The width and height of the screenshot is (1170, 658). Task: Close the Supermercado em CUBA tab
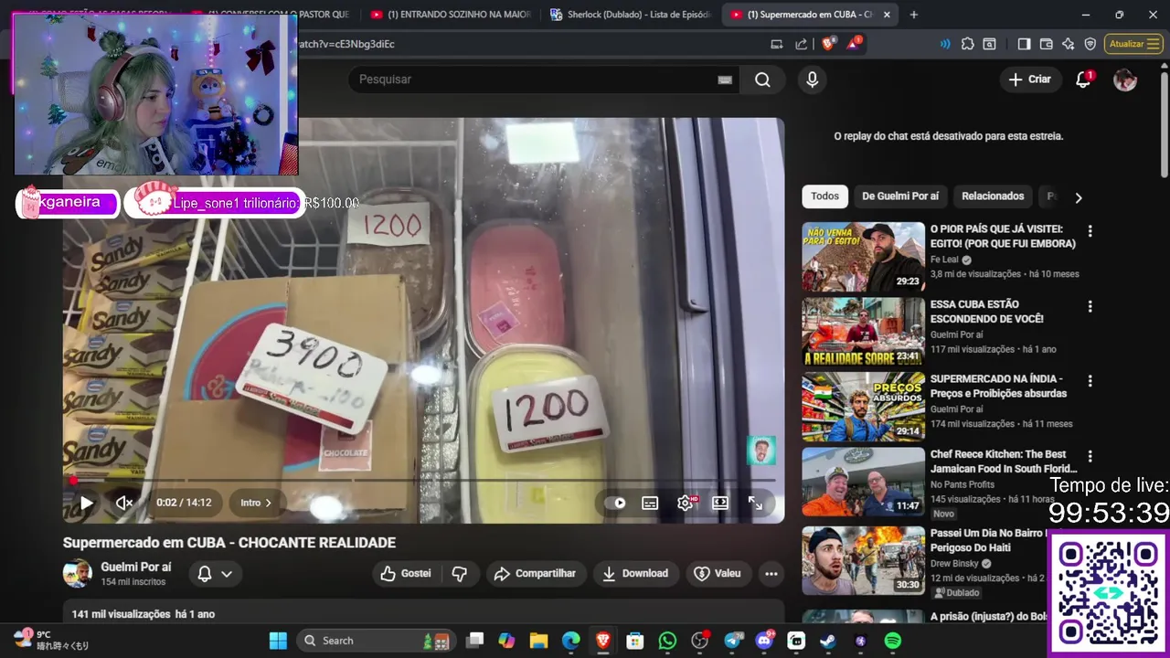pos(887,15)
